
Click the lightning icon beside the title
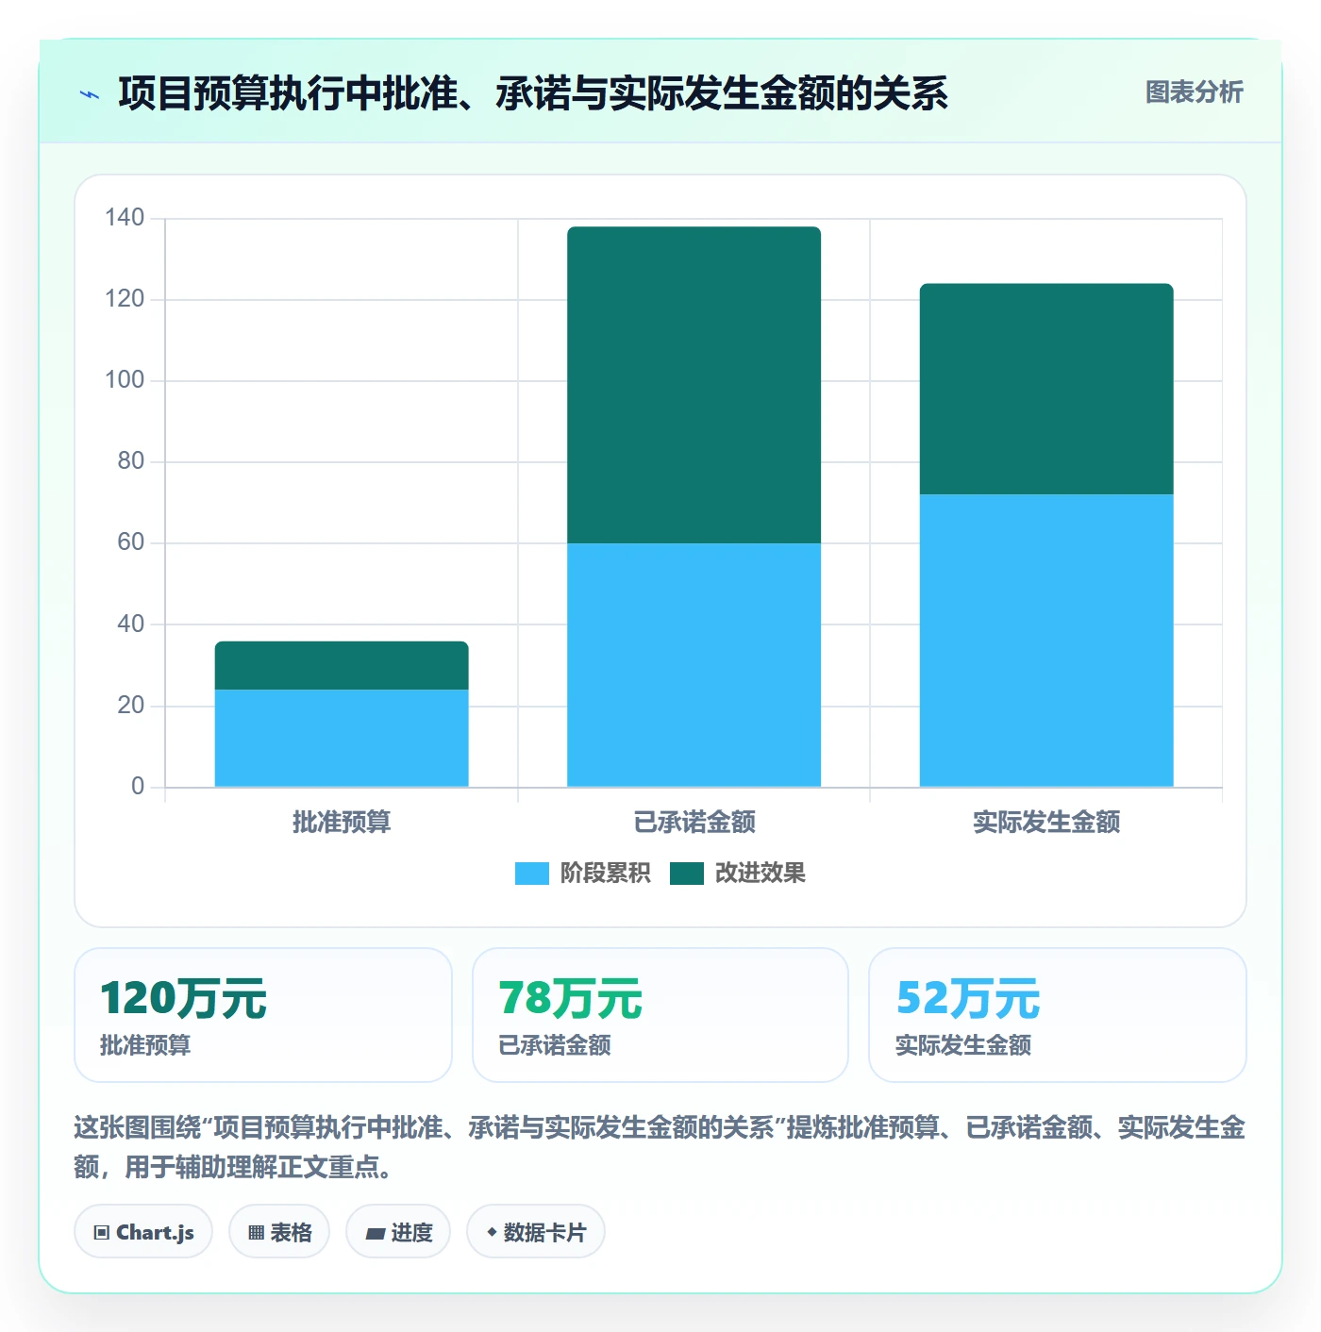pyautogui.click(x=90, y=94)
